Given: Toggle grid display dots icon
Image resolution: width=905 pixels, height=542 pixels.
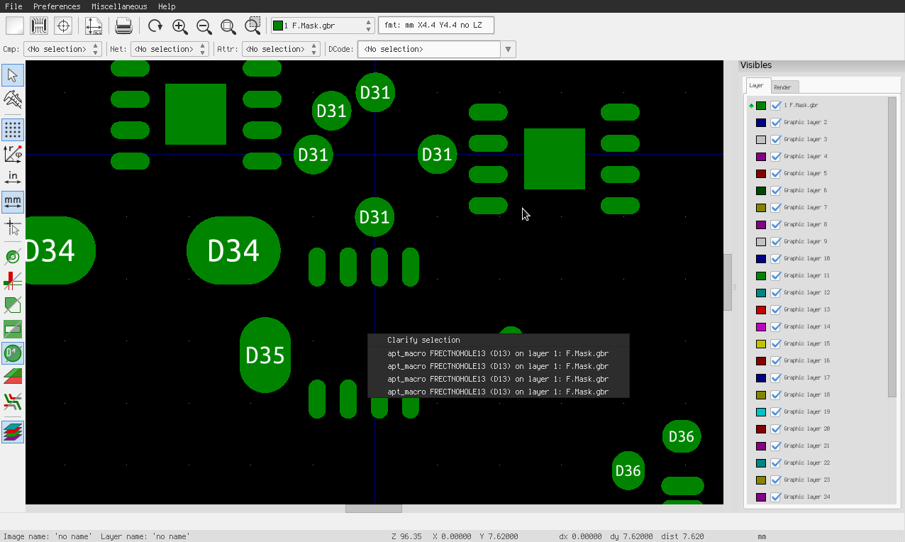Looking at the screenshot, I should (x=13, y=130).
